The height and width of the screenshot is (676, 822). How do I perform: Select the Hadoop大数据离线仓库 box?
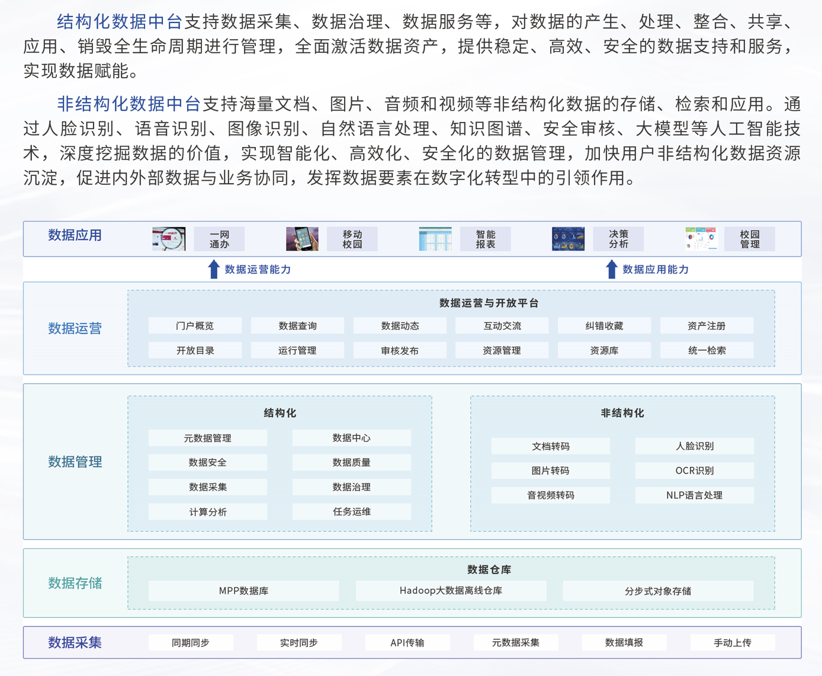click(x=451, y=591)
